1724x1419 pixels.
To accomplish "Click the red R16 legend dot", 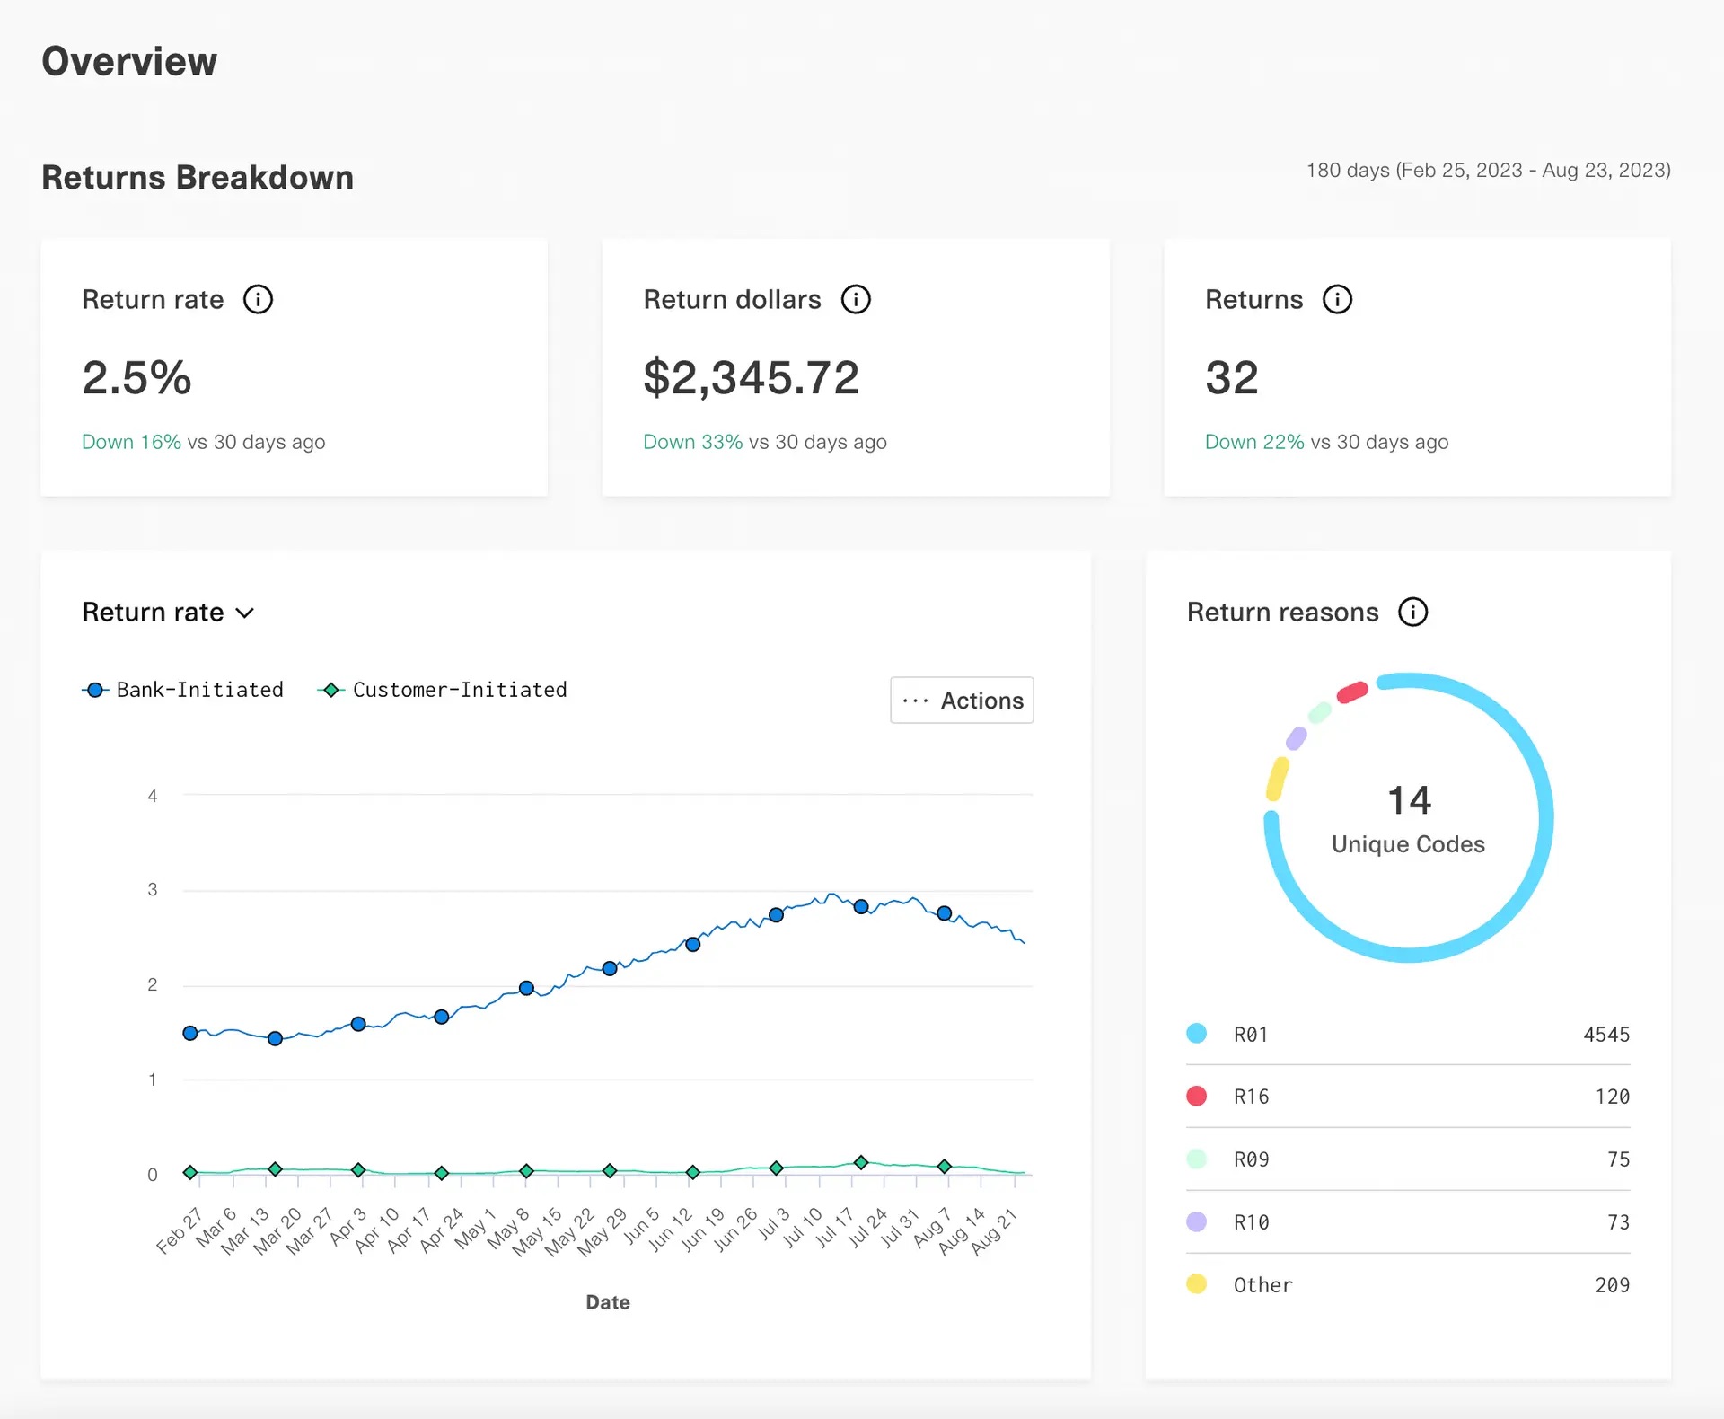I will [x=1196, y=1096].
